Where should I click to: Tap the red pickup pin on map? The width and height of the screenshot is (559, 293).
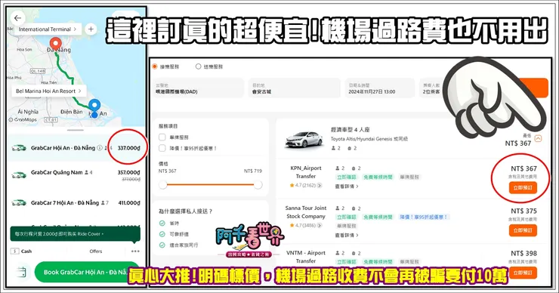click(55, 45)
